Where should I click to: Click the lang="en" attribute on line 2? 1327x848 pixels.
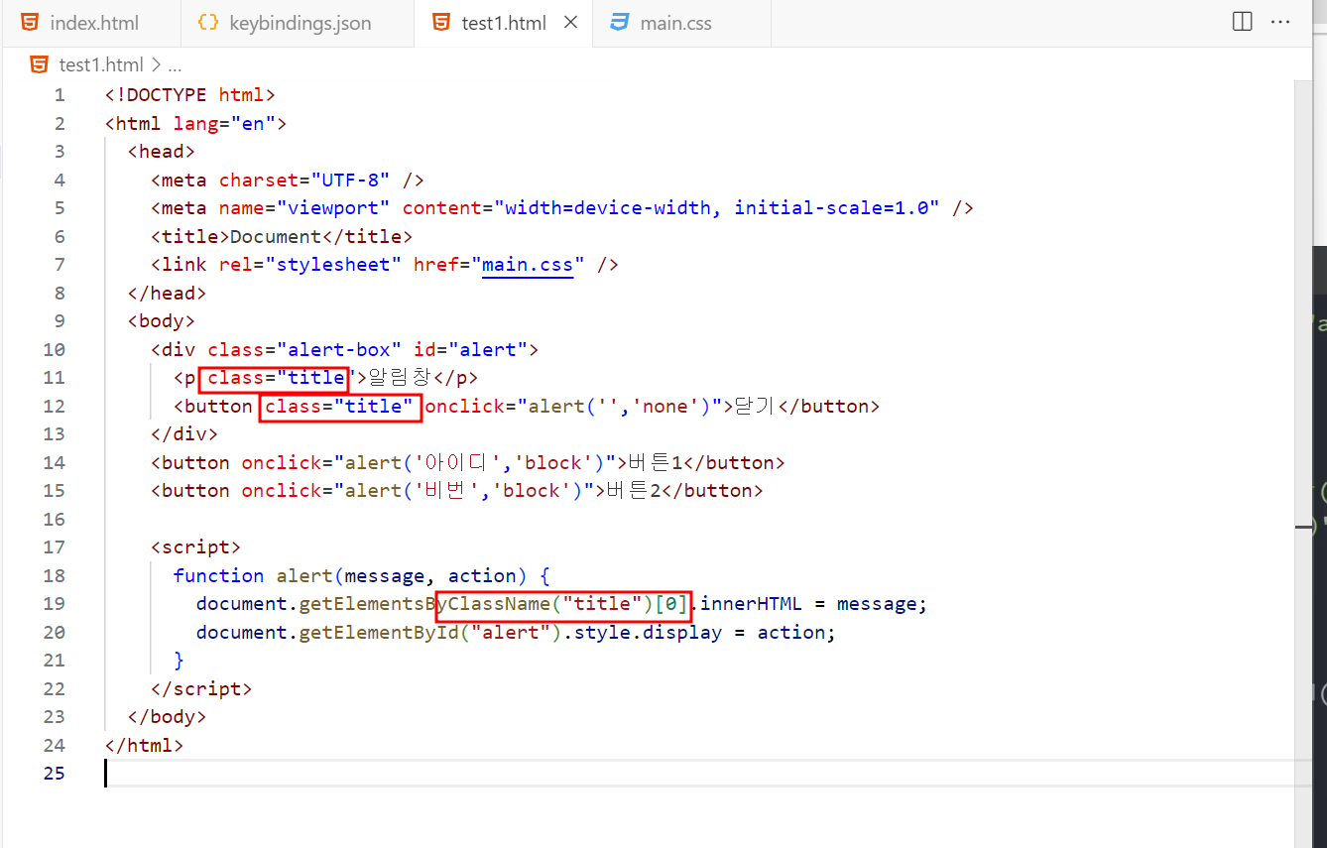click(224, 124)
